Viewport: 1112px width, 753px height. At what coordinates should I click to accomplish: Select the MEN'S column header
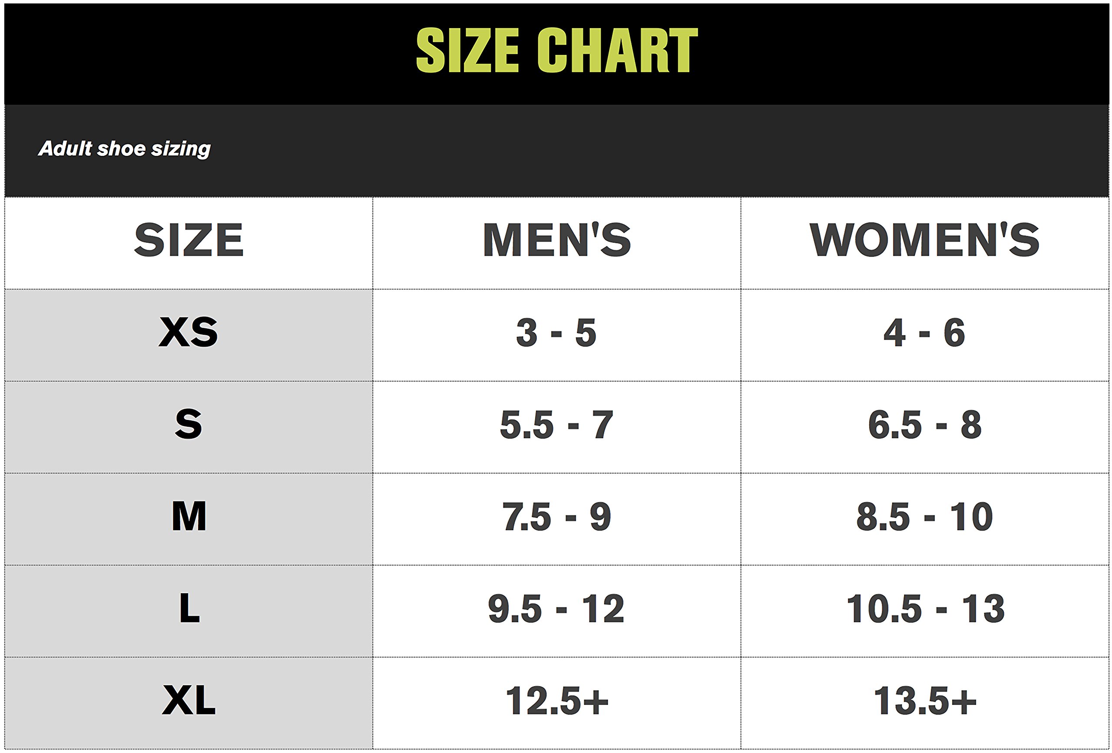pyautogui.click(x=556, y=240)
